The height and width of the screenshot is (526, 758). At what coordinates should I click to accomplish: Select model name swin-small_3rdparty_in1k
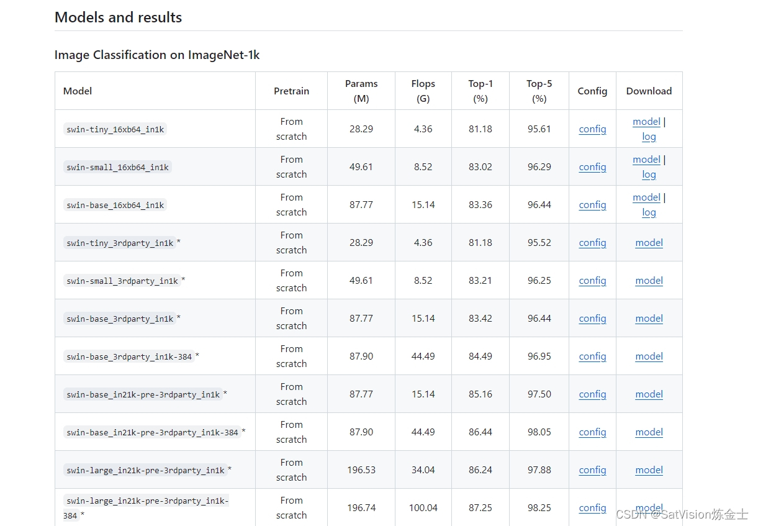click(x=122, y=281)
